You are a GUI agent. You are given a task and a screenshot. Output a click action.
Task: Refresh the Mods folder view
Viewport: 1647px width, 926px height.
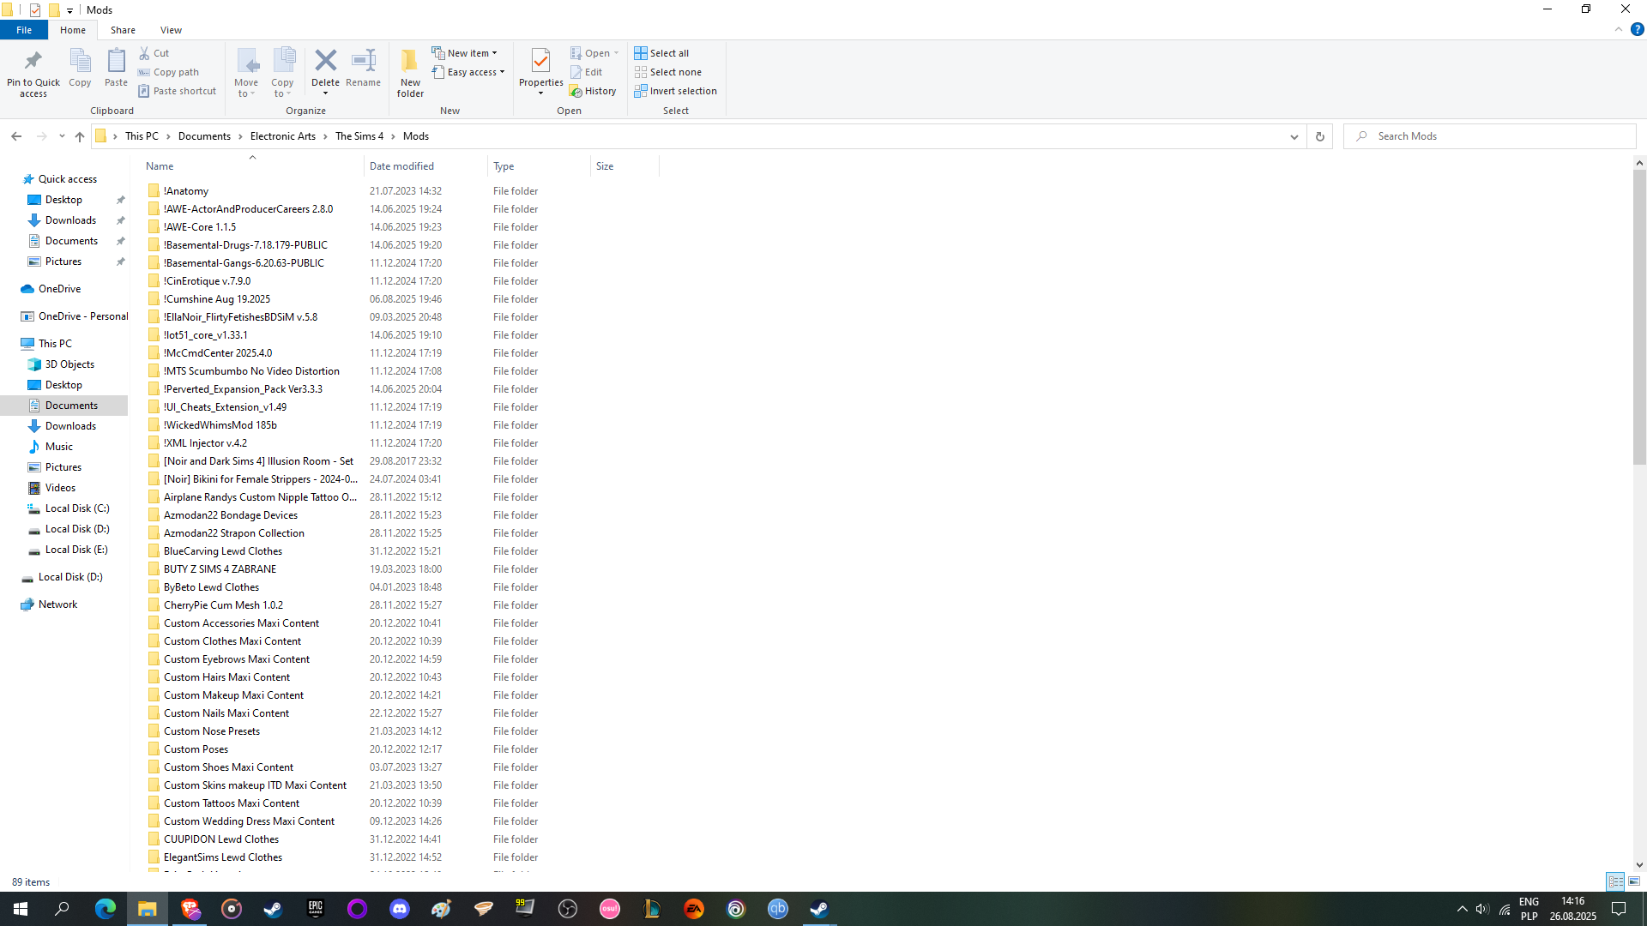pyautogui.click(x=1319, y=136)
